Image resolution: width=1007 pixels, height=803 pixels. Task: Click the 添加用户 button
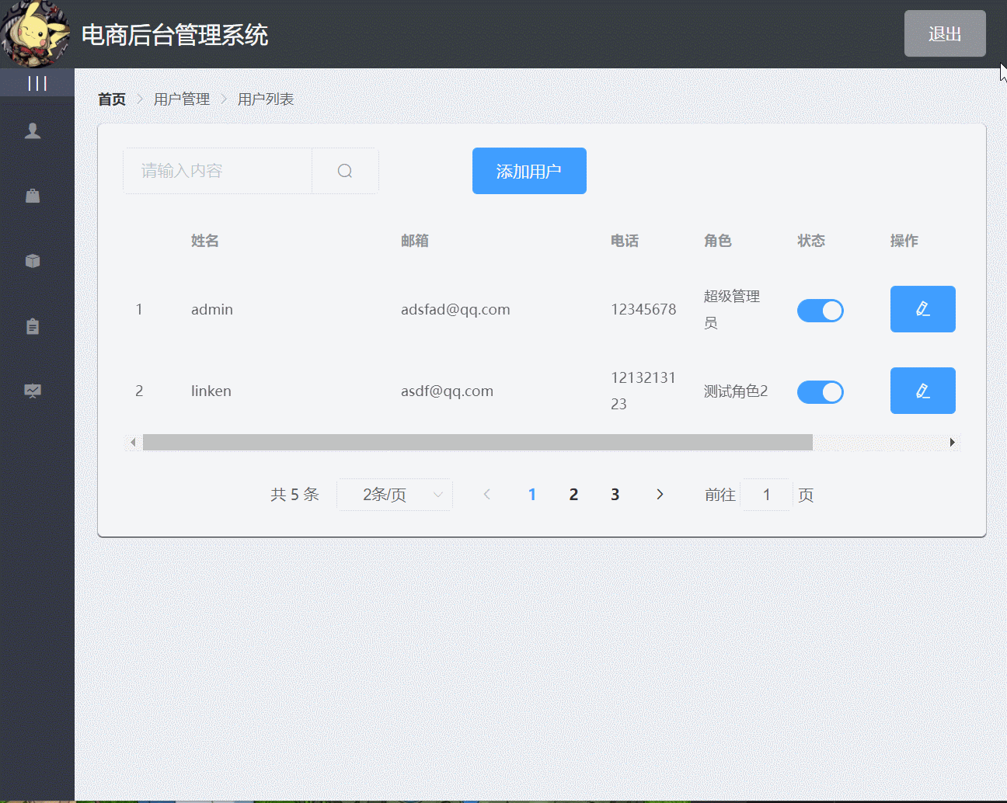[x=529, y=171]
